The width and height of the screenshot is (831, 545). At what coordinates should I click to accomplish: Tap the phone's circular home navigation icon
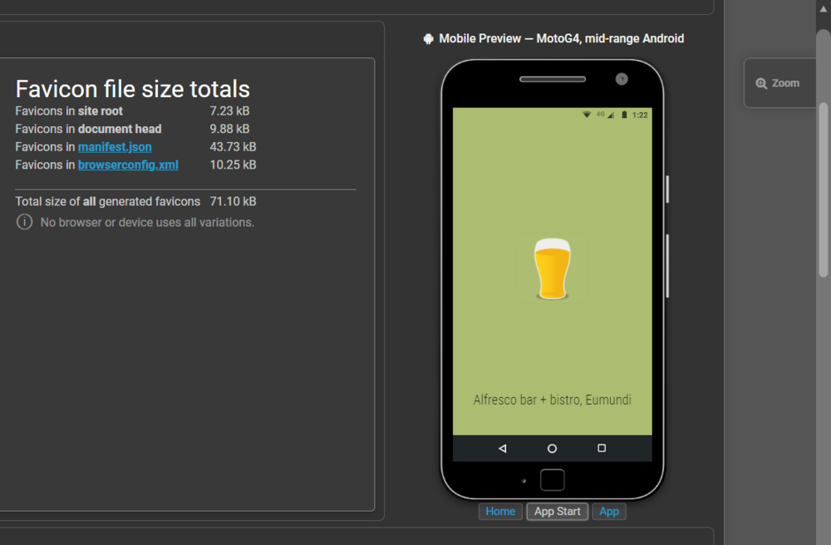pyautogui.click(x=552, y=449)
